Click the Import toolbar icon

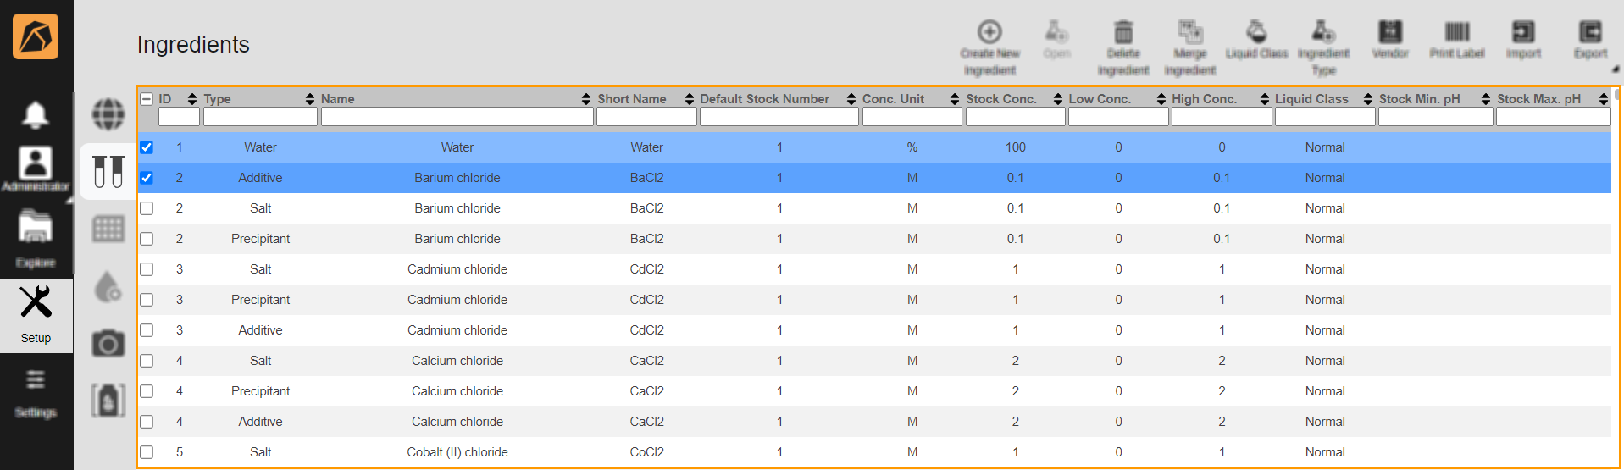[1522, 33]
